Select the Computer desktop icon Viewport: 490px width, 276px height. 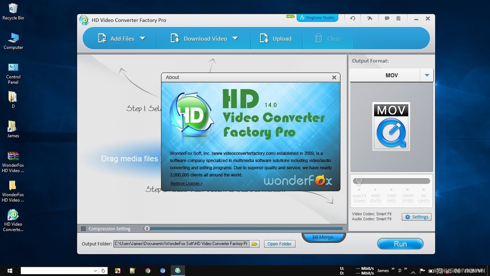(13, 41)
